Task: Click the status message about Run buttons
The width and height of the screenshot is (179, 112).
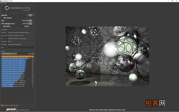Action: (x=107, y=110)
